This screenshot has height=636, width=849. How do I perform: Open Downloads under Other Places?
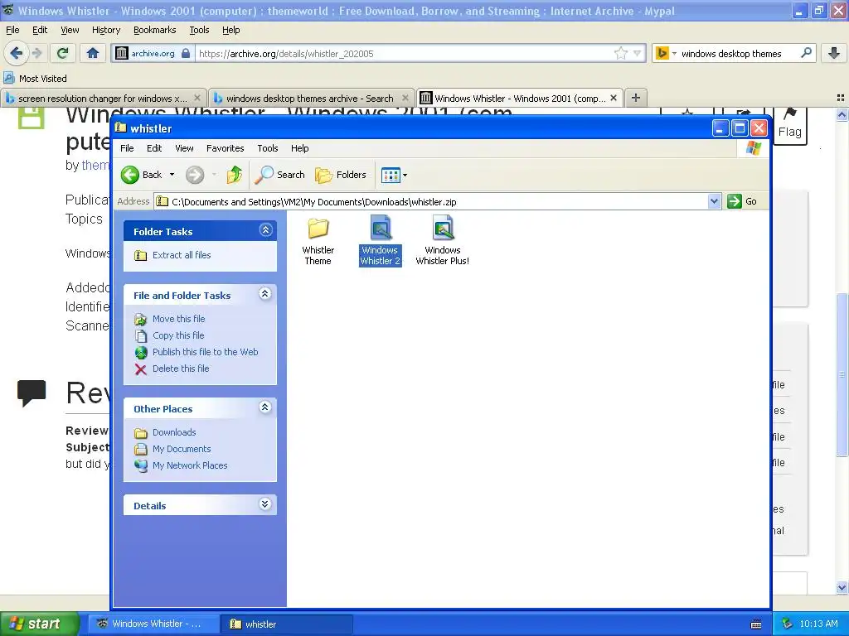tap(174, 432)
